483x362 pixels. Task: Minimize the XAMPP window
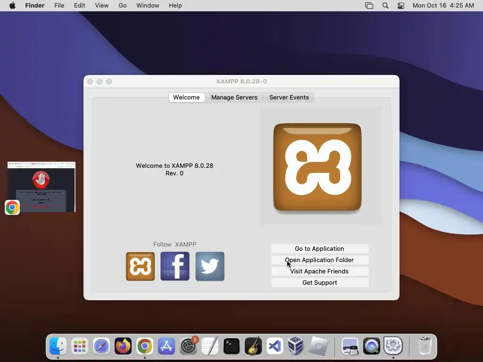(x=100, y=82)
